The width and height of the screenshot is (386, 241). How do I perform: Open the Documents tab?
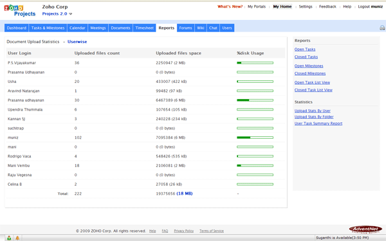click(x=120, y=28)
